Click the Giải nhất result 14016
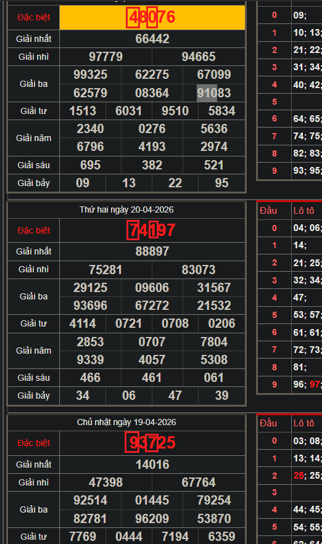This screenshot has width=322, height=544. (x=152, y=465)
